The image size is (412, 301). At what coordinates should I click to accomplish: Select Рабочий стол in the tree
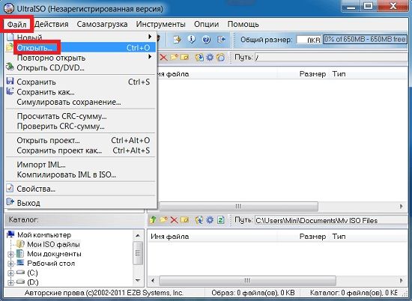pyautogui.click(x=51, y=264)
